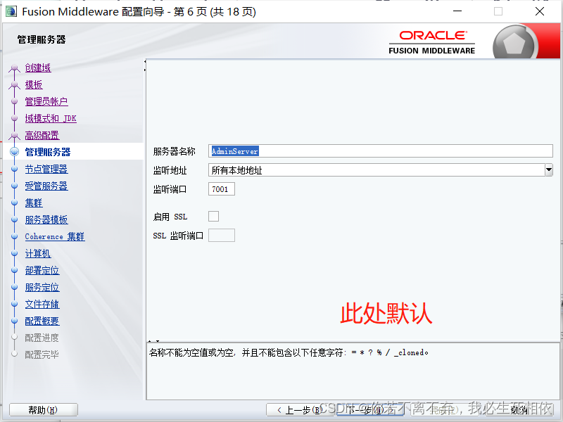Click the 名称不能为空值 hint message text
This screenshot has height=422, width=563.
pyautogui.click(x=289, y=352)
